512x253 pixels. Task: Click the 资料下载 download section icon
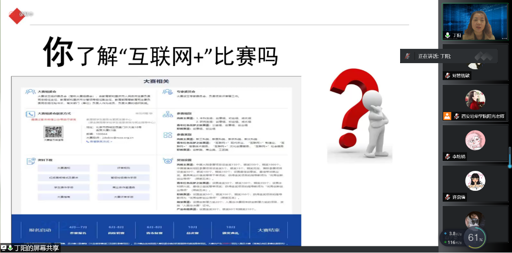(x=31, y=161)
